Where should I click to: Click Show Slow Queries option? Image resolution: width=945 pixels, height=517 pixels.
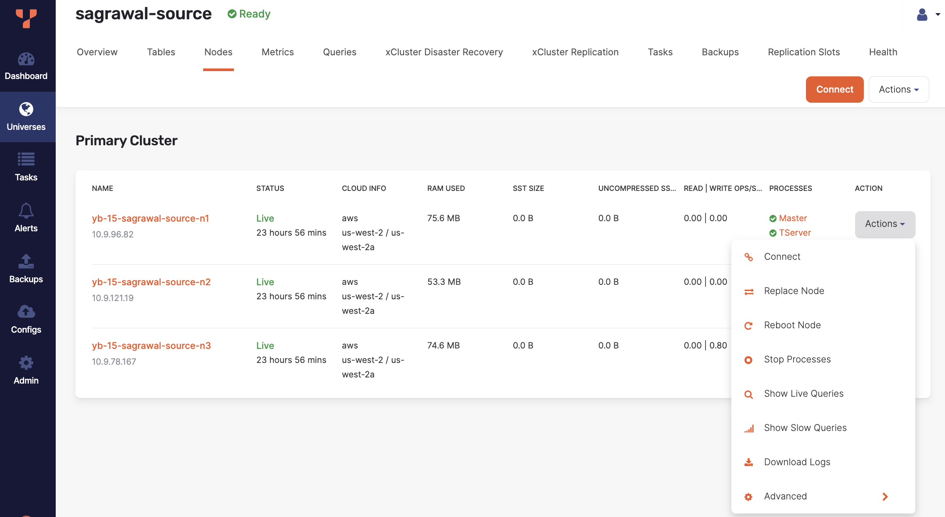click(x=805, y=428)
